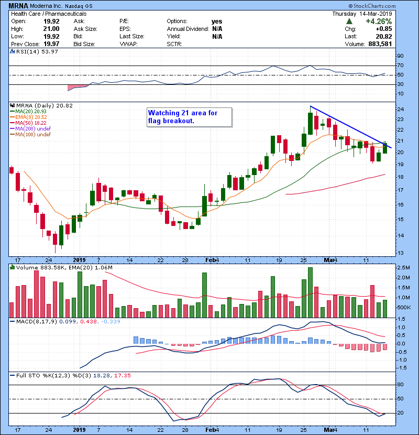Click the MA(20) 20.93 legend entry
Viewport: 419px width, 435px height.
click(31, 111)
